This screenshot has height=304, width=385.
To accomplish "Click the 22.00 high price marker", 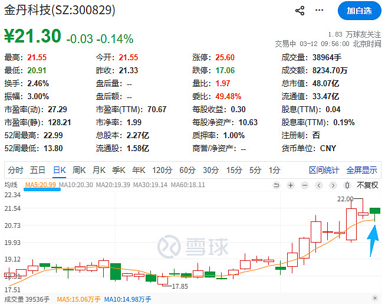I will (345, 199).
